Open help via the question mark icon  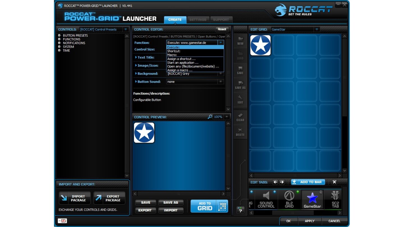[x=240, y=210]
